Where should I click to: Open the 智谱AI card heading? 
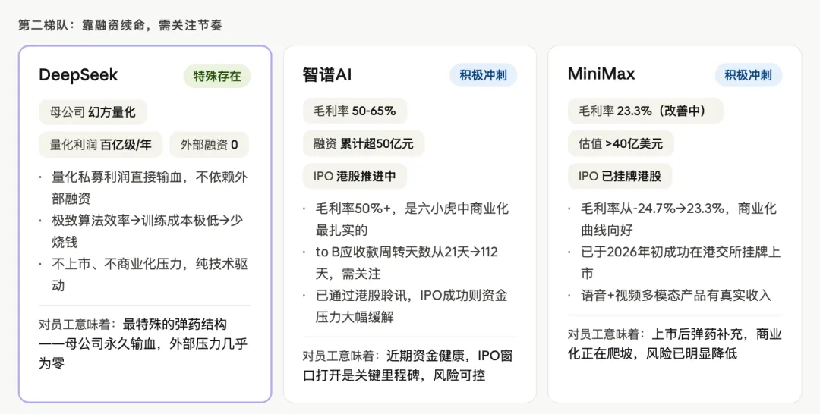tap(327, 75)
